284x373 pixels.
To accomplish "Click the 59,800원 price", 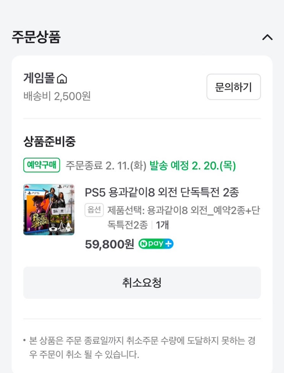I will click(x=109, y=244).
